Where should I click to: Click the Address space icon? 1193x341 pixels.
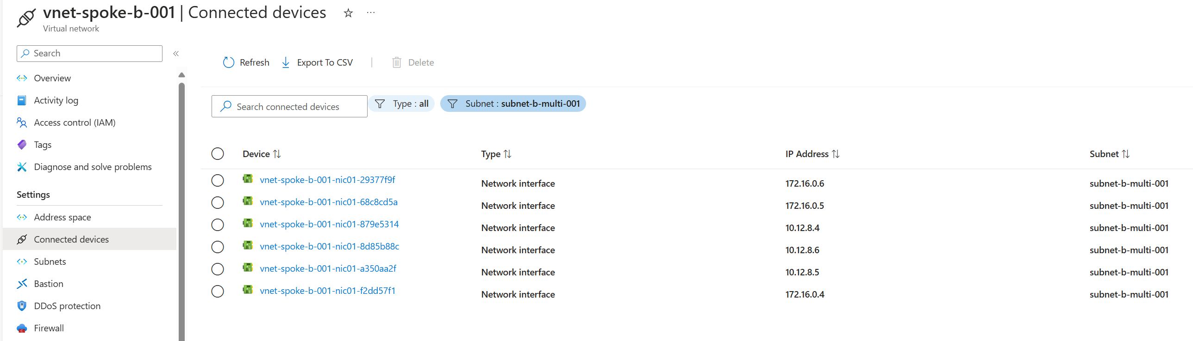coord(22,217)
